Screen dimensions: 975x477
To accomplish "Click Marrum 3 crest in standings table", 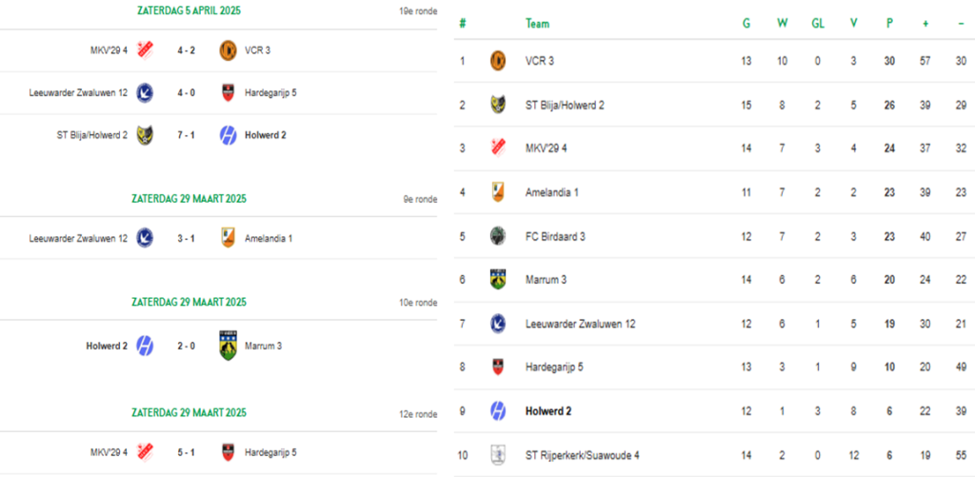I will [x=497, y=280].
